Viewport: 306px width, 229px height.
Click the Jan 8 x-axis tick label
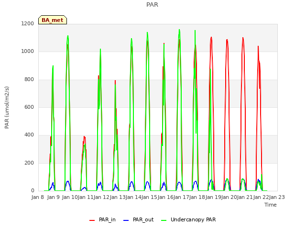(38, 197)
